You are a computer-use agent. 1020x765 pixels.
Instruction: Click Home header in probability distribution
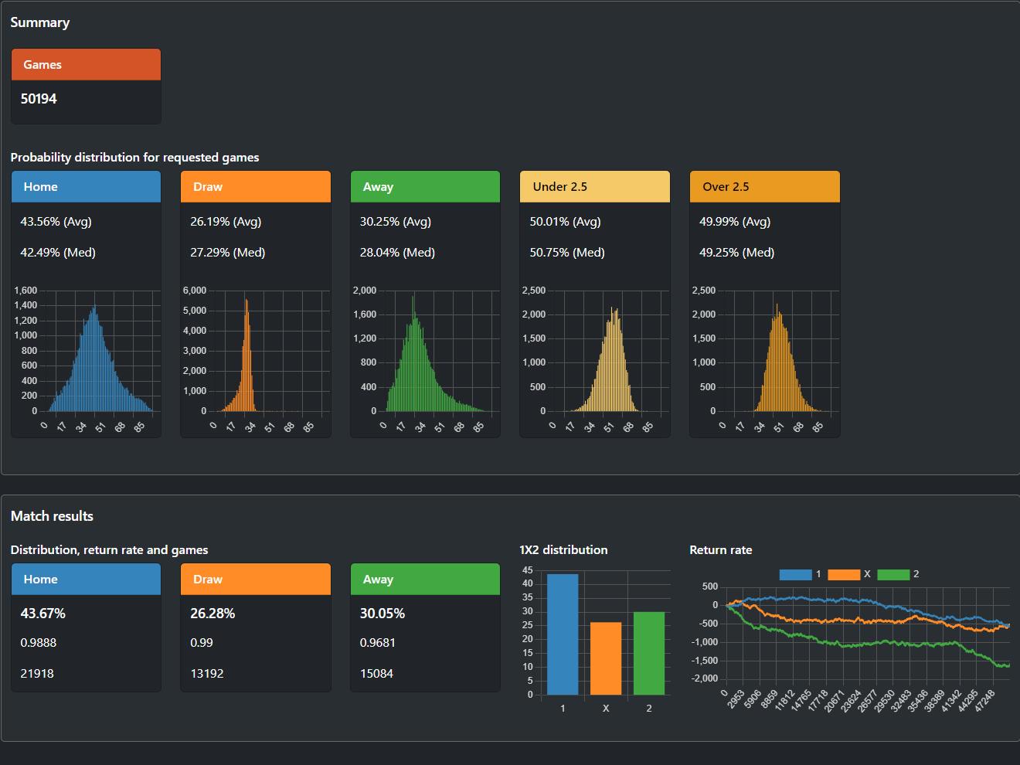pyautogui.click(x=86, y=187)
